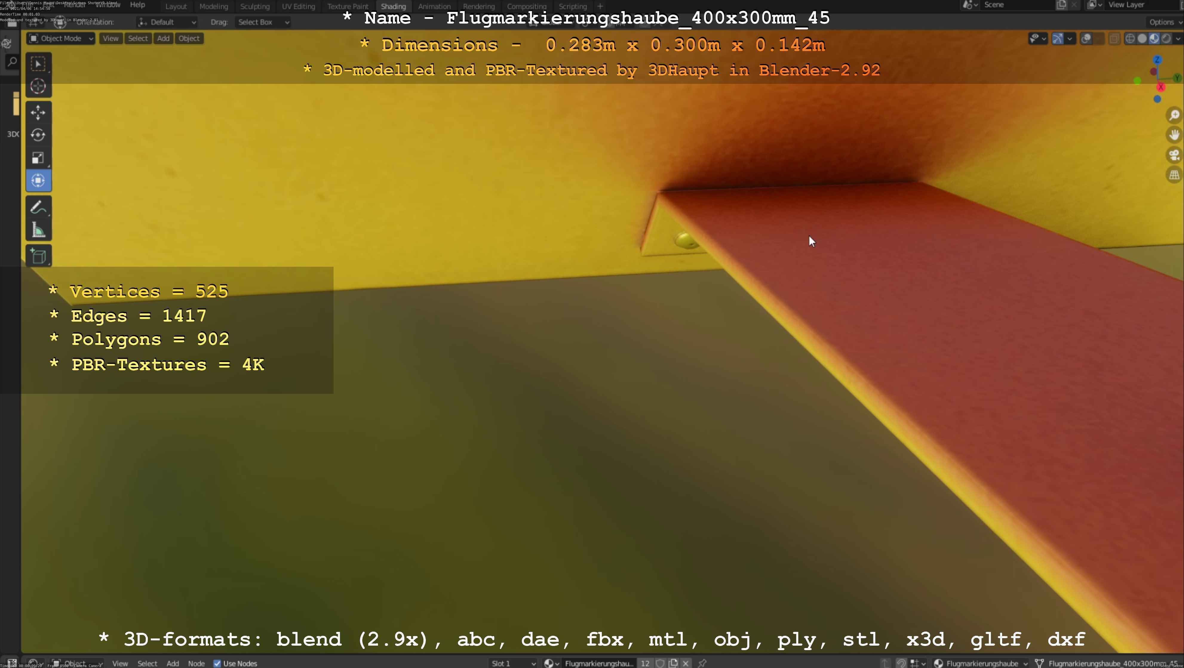The image size is (1184, 668).
Task: Switch to the UV Editing workspace tab
Action: 298,7
